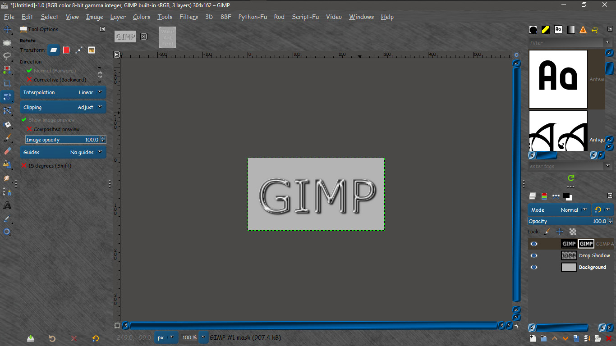The width and height of the screenshot is (616, 346).
Task: Open the Fonts dockable tab
Action: tap(558, 30)
